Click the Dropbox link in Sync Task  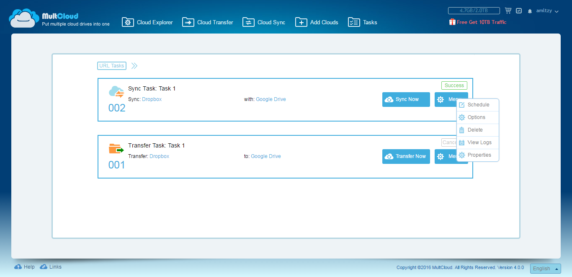pos(152,99)
